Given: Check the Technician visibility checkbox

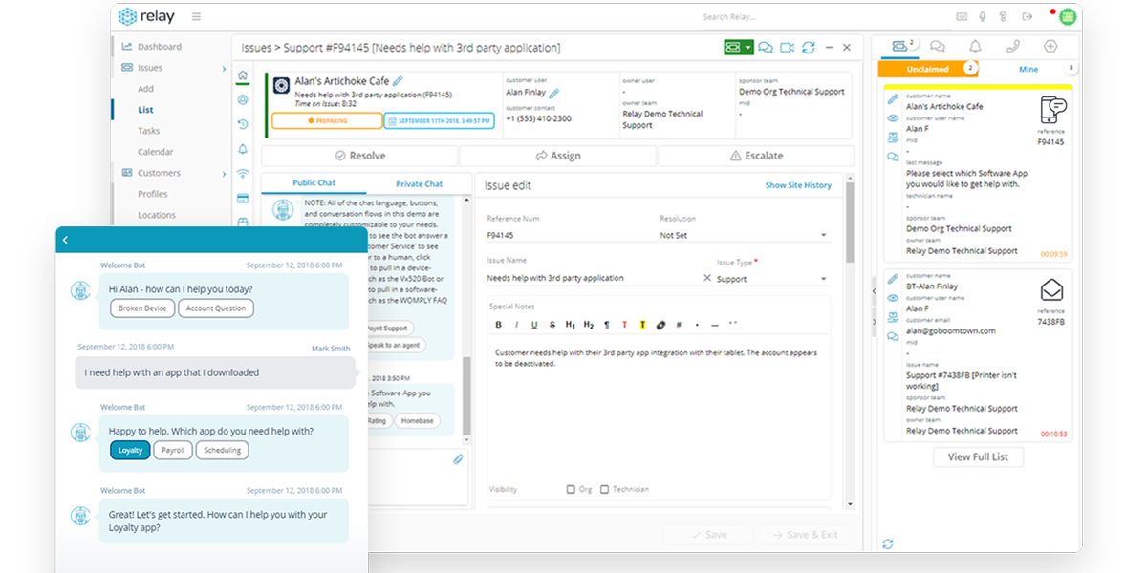Looking at the screenshot, I should pyautogui.click(x=604, y=489).
